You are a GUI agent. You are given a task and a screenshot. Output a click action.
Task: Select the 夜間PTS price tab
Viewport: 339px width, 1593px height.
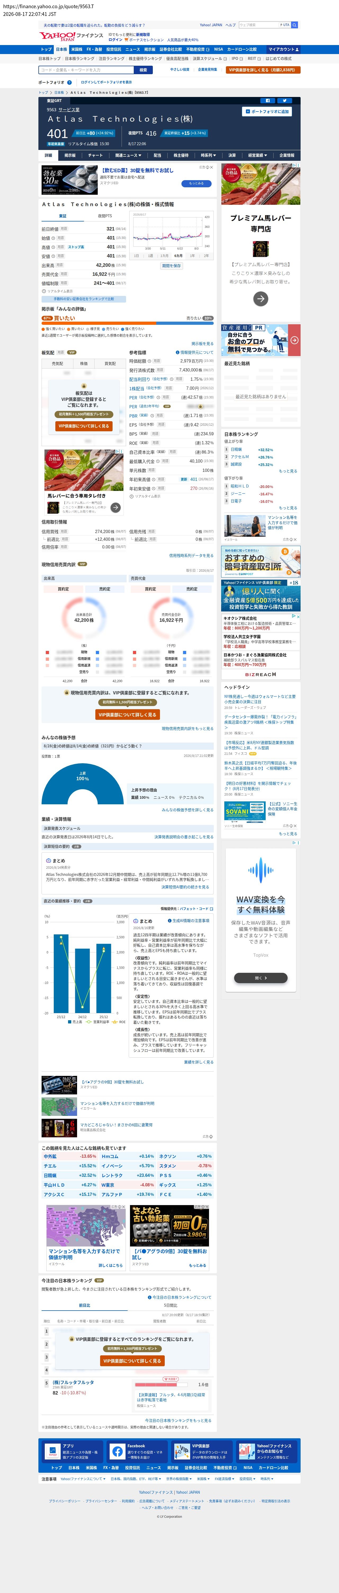click(105, 216)
